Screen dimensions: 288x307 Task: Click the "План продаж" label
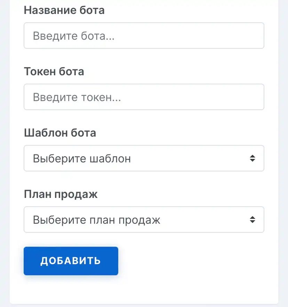[61, 194]
